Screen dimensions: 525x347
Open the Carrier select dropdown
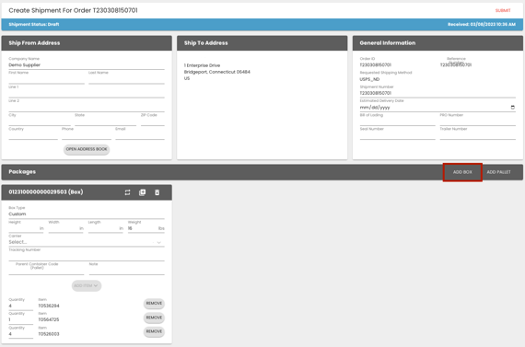[x=87, y=242]
